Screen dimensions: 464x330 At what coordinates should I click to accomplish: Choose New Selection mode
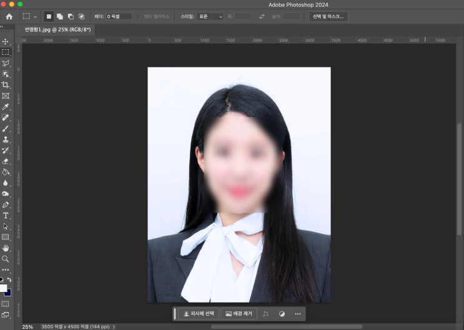click(x=49, y=17)
